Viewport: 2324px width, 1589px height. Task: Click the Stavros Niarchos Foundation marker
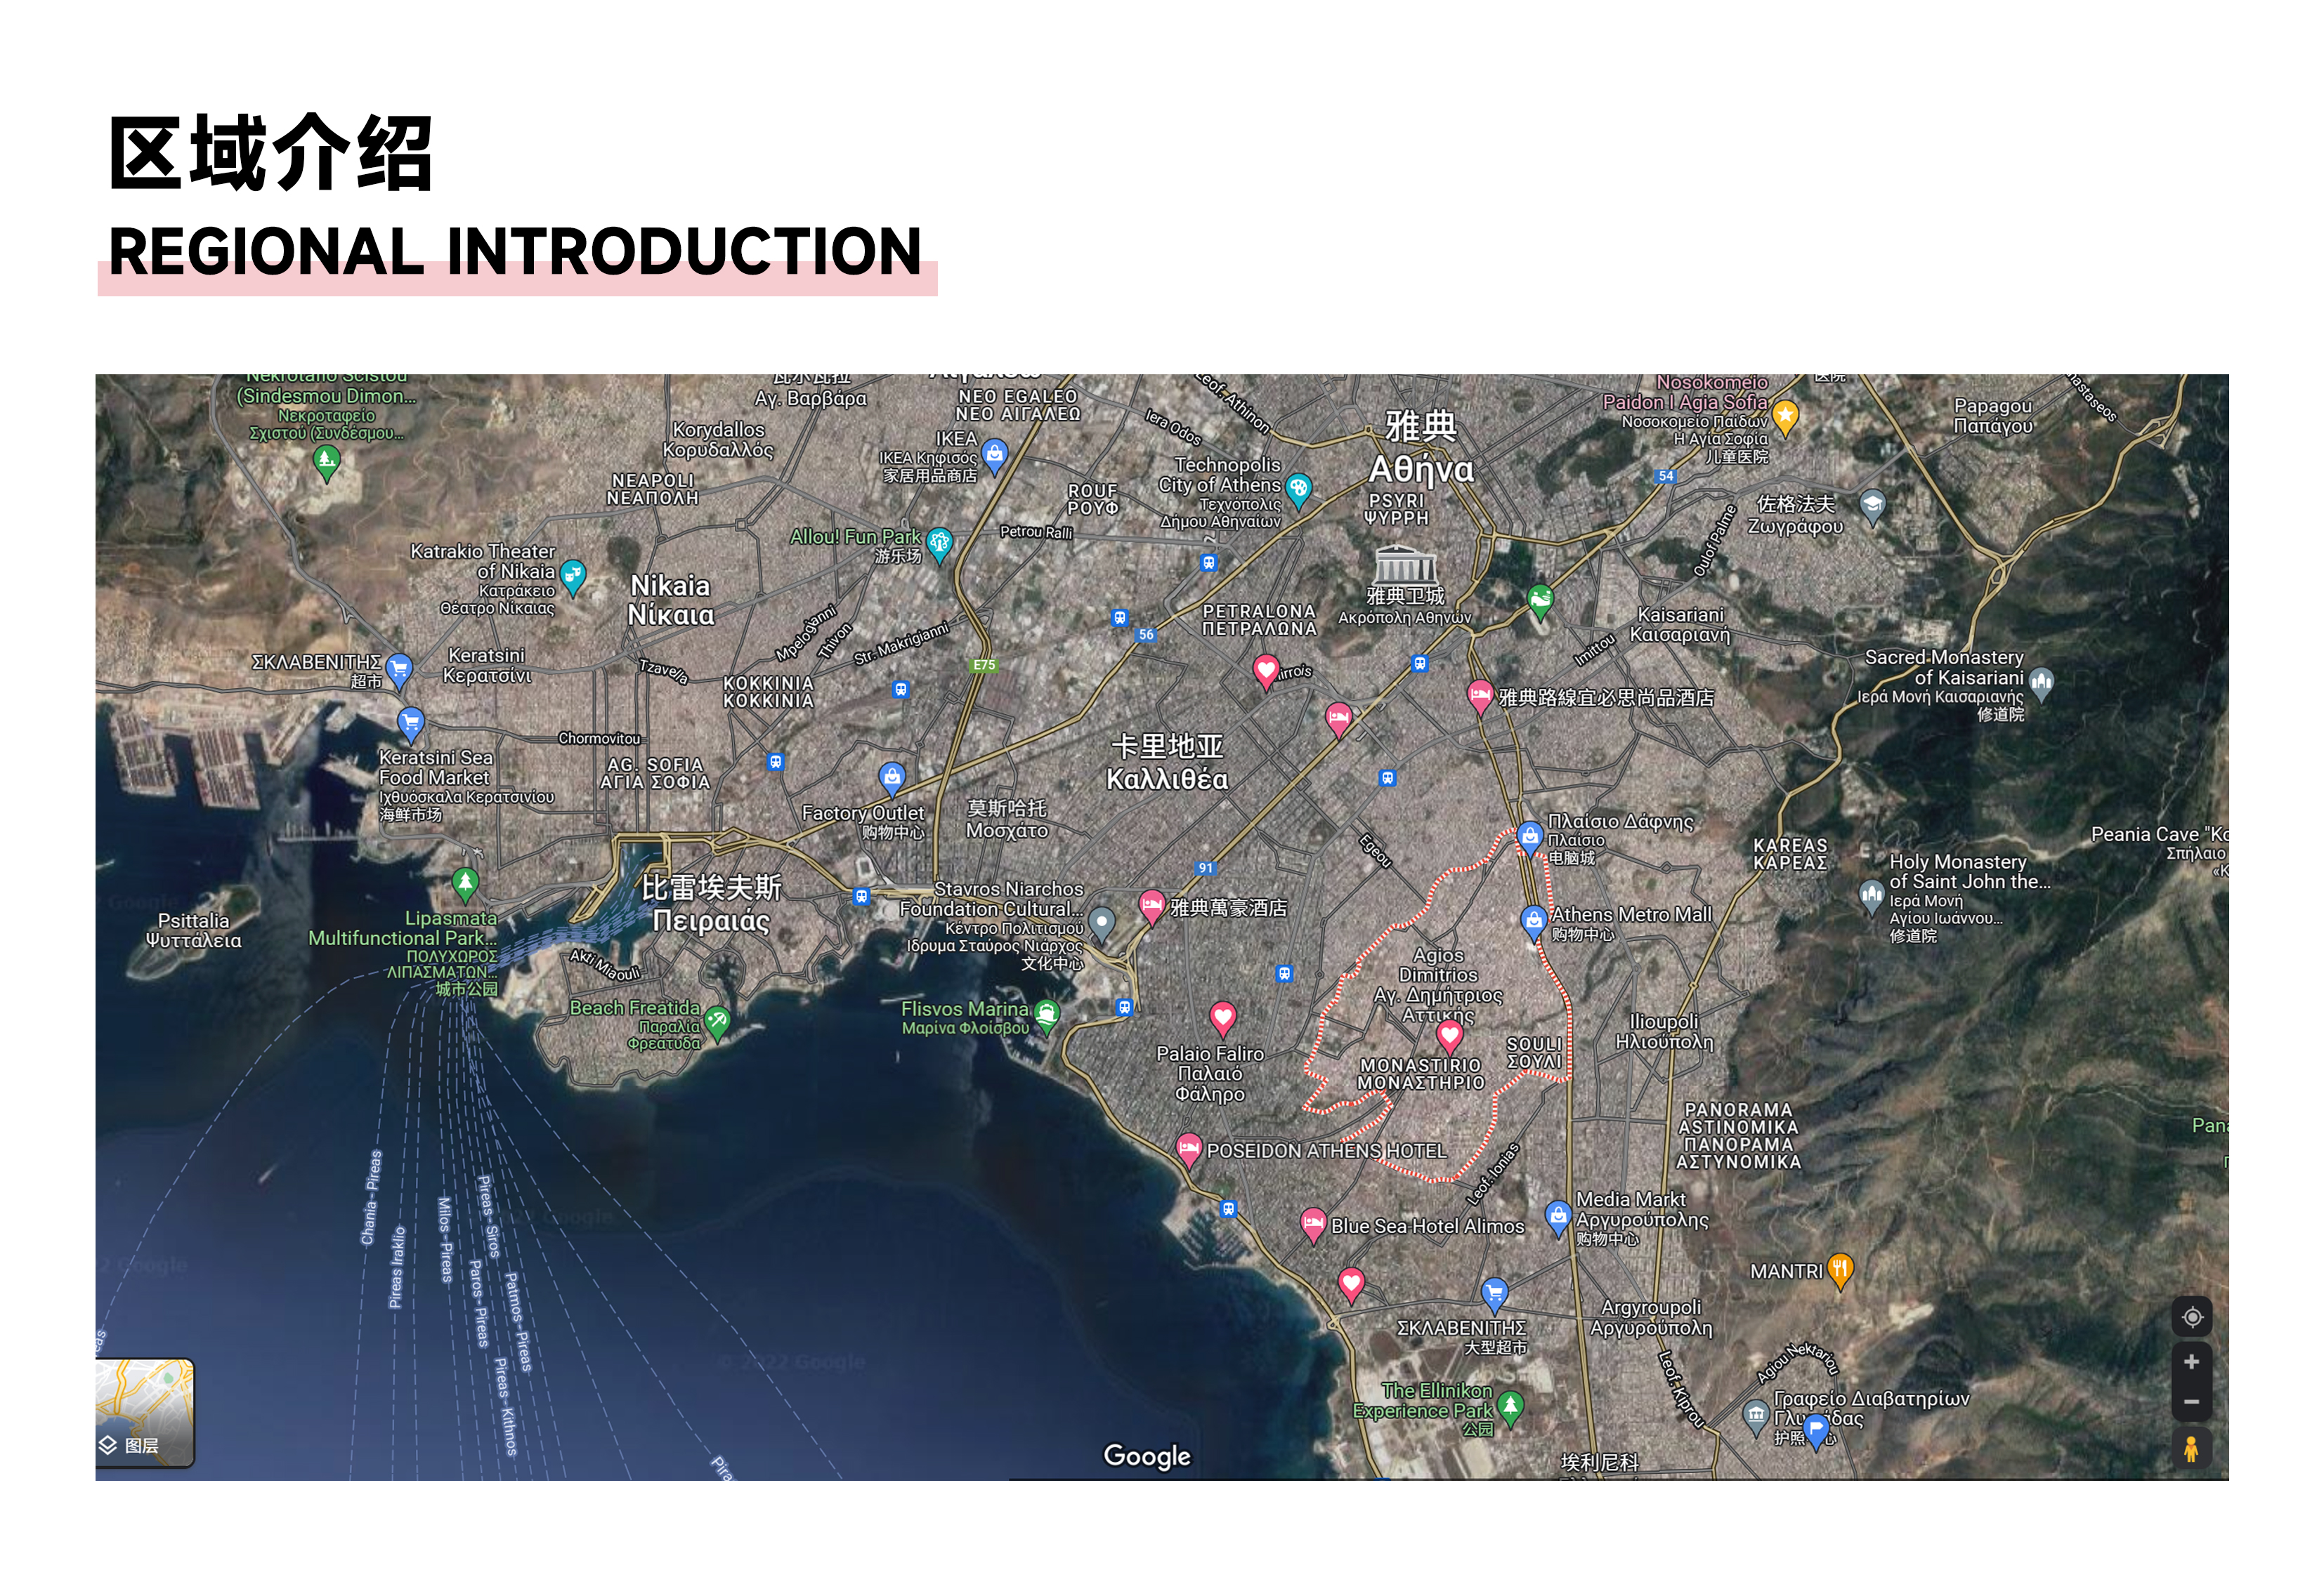(1101, 921)
